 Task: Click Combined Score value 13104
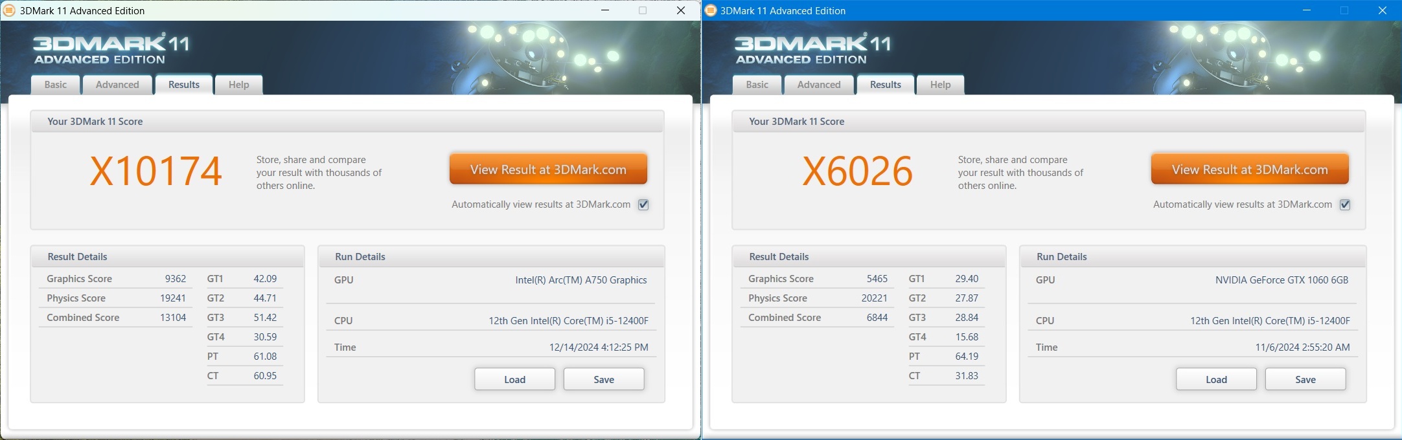pyautogui.click(x=173, y=318)
